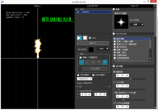Increase 一度に作成するパーティクル数 with right arrow

(x=127, y=96)
